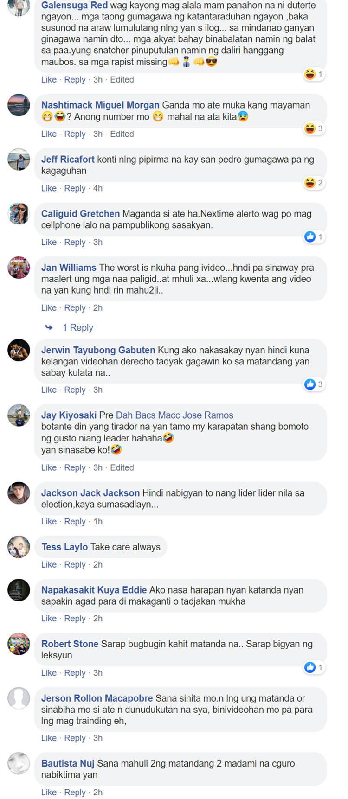Reply to Tess Laylo's comment
This screenshot has height=799, width=348.
pos(75,565)
